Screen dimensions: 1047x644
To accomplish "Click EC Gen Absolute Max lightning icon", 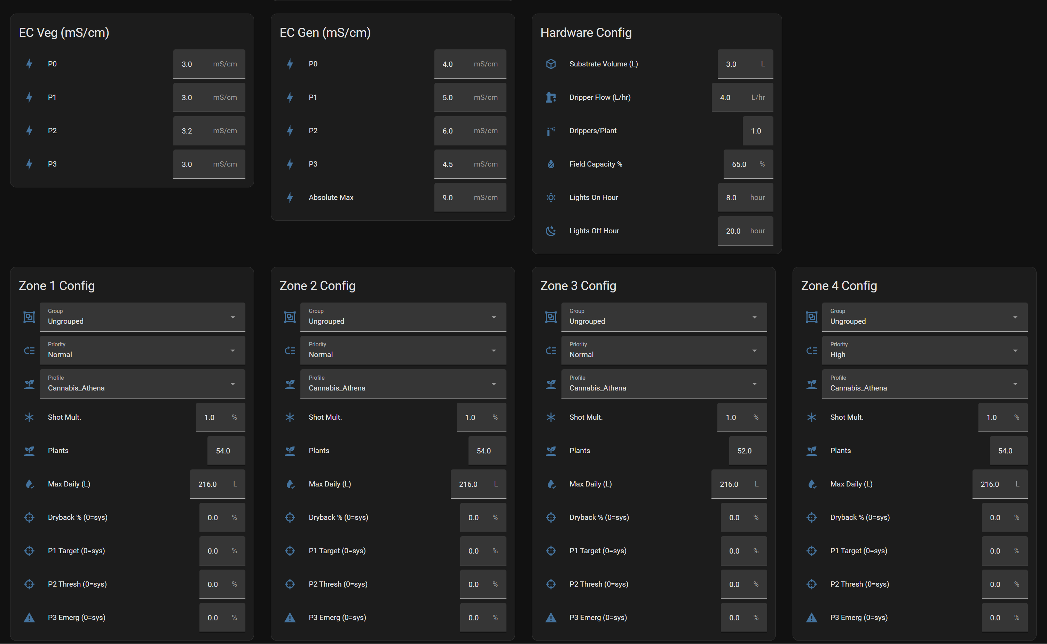I will (290, 198).
